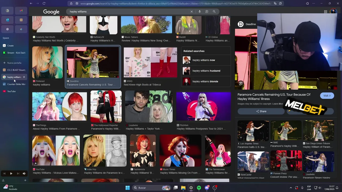The image size is (342, 192).
Task: Click the site security padlock icon
Action: point(71,3)
